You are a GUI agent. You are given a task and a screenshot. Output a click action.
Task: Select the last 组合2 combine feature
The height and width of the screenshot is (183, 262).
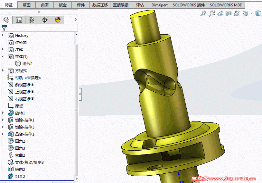click(x=16, y=177)
